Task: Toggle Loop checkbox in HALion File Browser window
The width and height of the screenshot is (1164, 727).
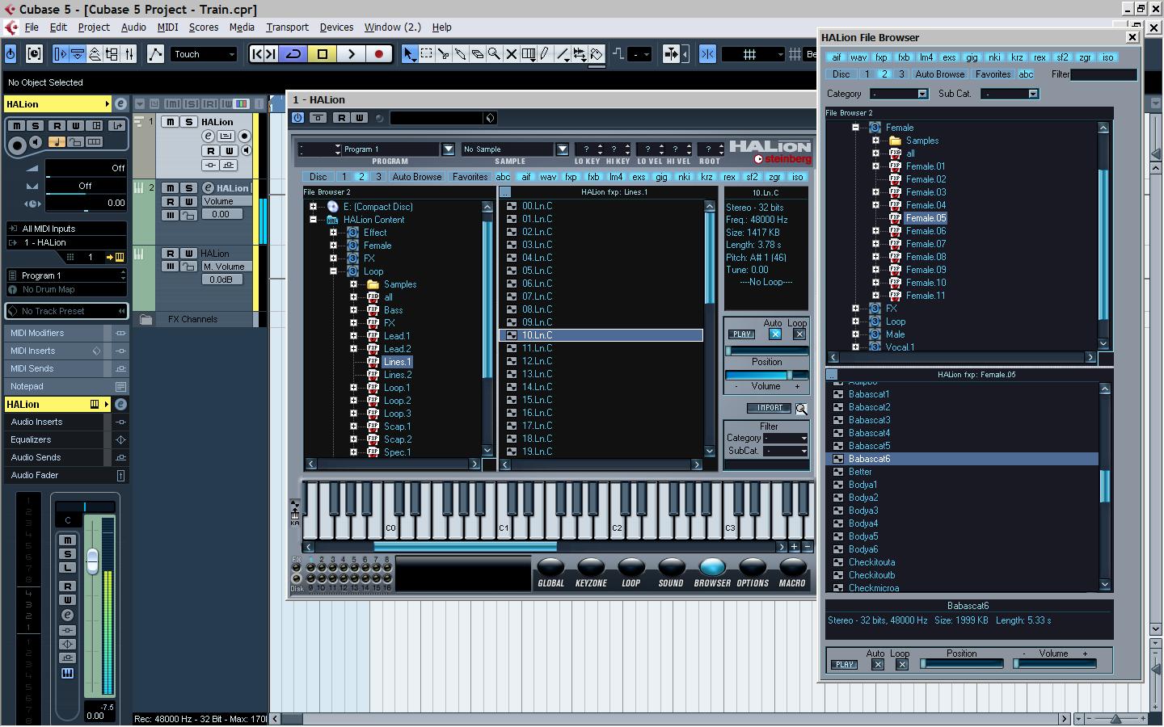Action: 902,665
